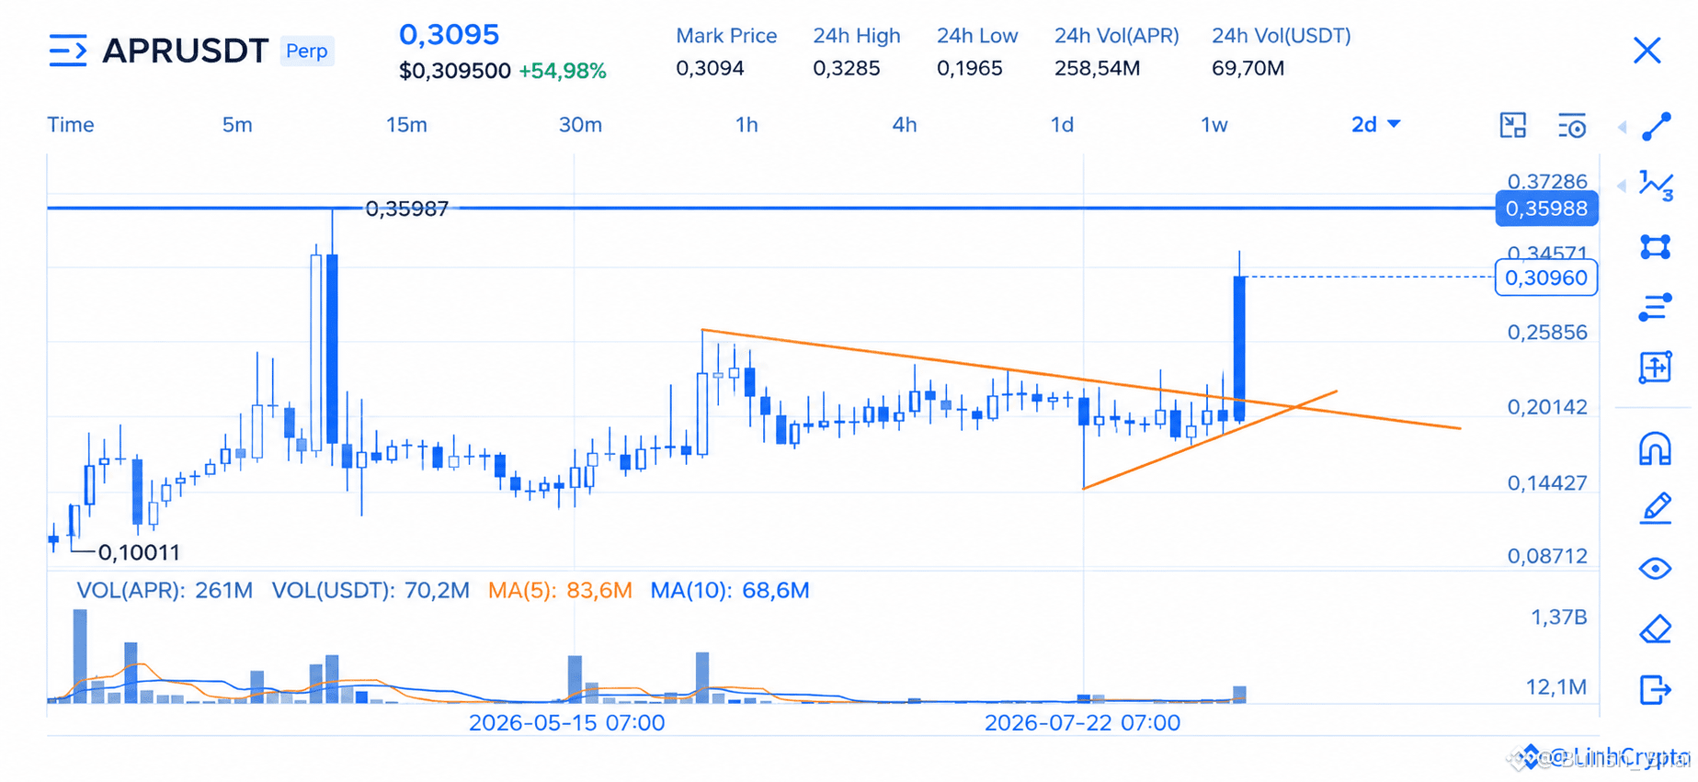Screen dimensions: 1698x782
Task: Click the 0,25856 price axis label
Action: click(1547, 332)
